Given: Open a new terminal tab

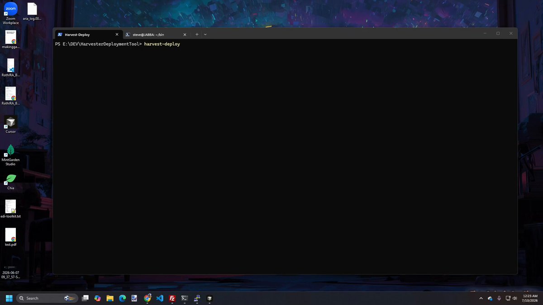Looking at the screenshot, I should (197, 34).
